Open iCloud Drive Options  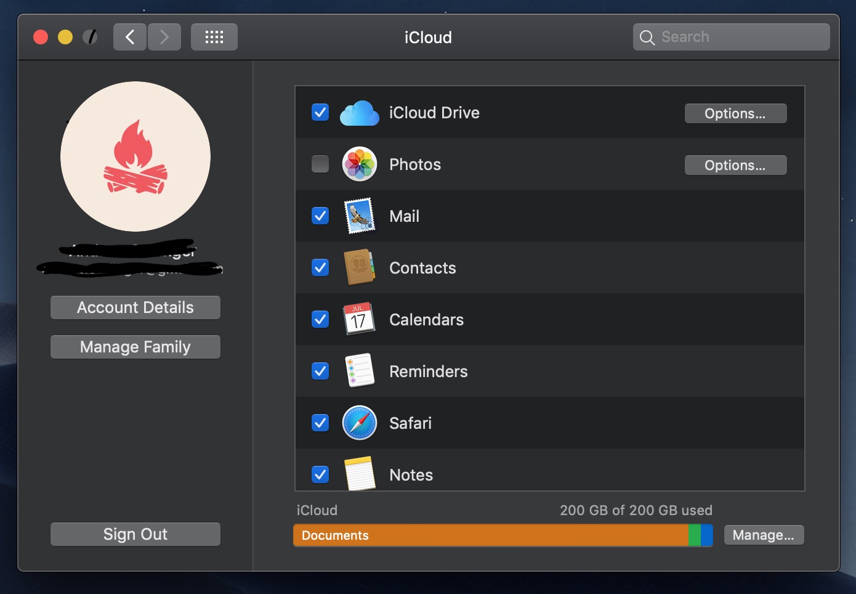click(735, 113)
